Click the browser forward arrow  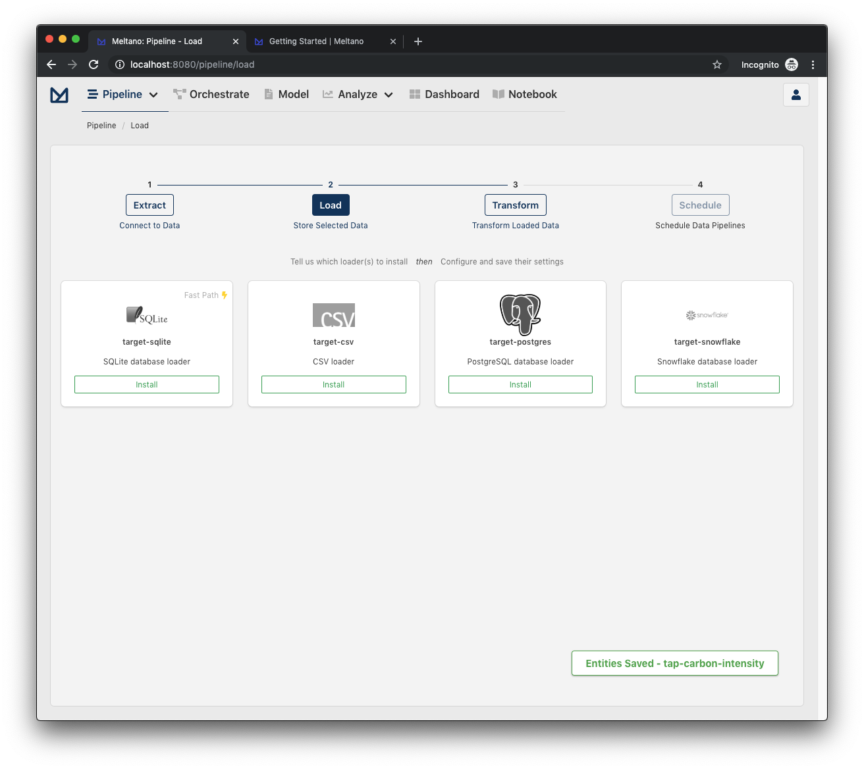72,64
